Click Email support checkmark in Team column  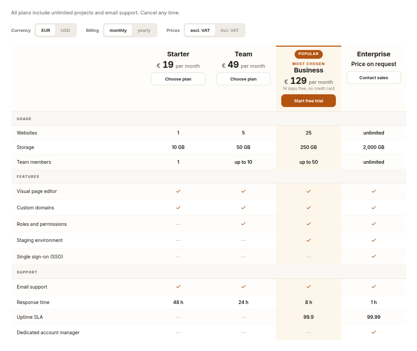pos(243,287)
